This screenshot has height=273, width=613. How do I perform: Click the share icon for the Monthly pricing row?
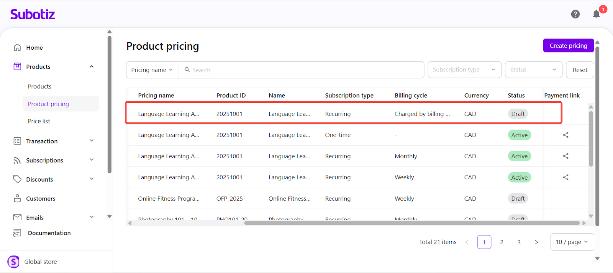click(565, 156)
